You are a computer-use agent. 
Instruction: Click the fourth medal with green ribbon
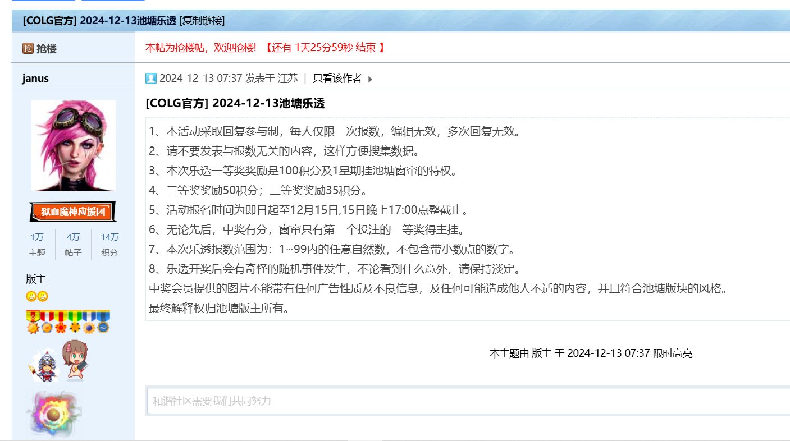[x=75, y=322]
